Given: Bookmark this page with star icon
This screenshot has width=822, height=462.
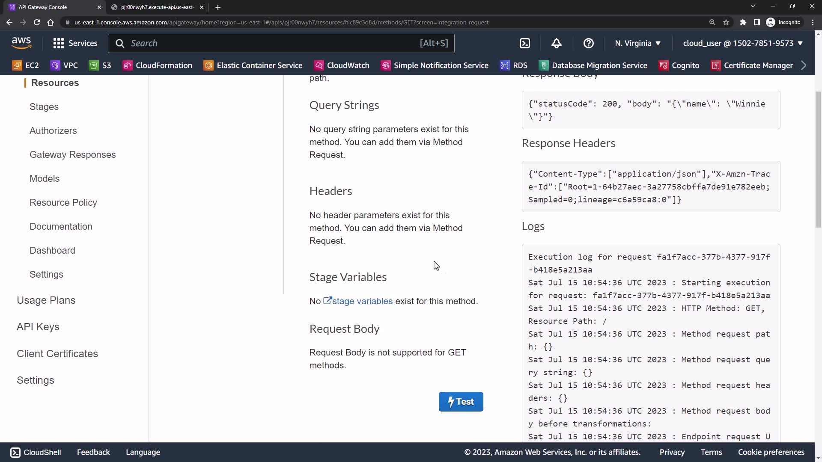Looking at the screenshot, I should pyautogui.click(x=726, y=22).
